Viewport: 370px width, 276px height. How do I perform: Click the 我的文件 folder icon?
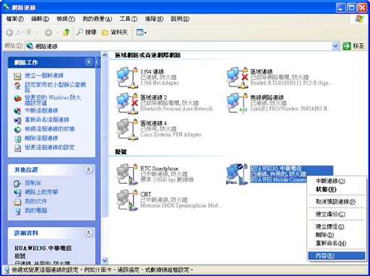[17, 202]
